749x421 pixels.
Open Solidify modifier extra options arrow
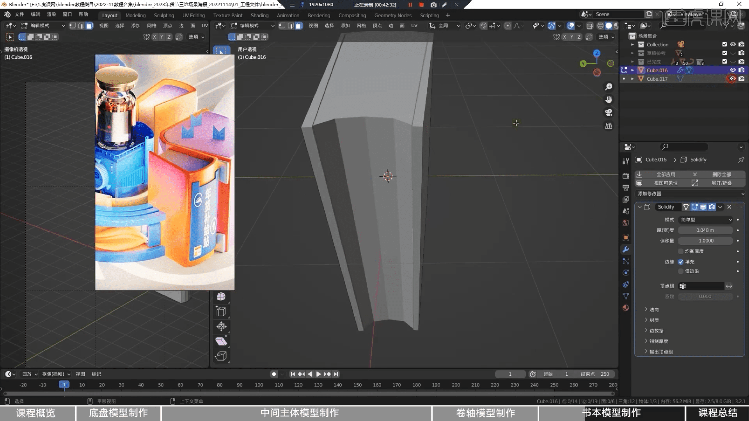pyautogui.click(x=721, y=207)
